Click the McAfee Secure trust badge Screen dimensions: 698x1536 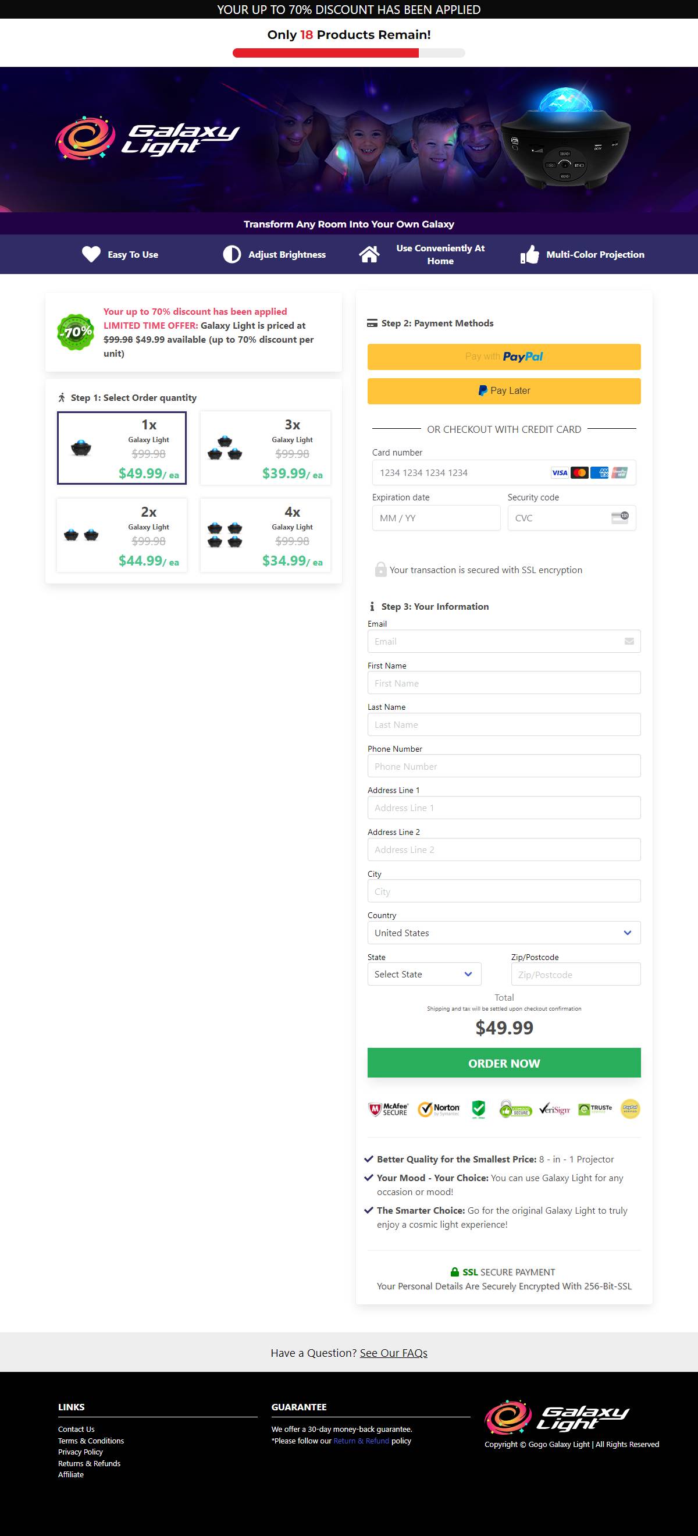[x=389, y=1109]
